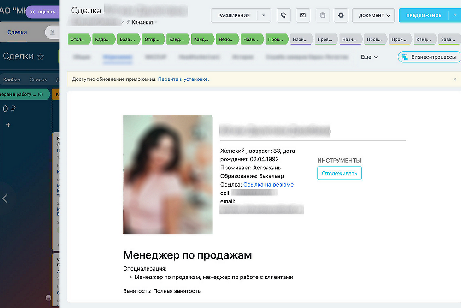Open the email envelope icon button
Screen dimensions: 461x308
[x=302, y=15]
